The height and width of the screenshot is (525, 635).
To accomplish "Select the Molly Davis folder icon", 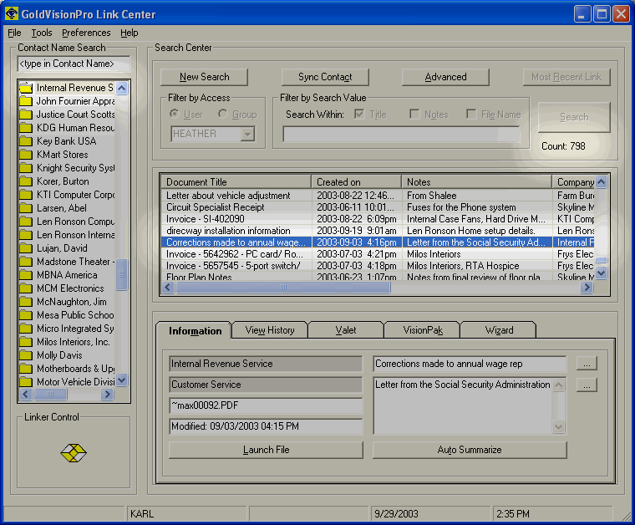I will tap(26, 355).
